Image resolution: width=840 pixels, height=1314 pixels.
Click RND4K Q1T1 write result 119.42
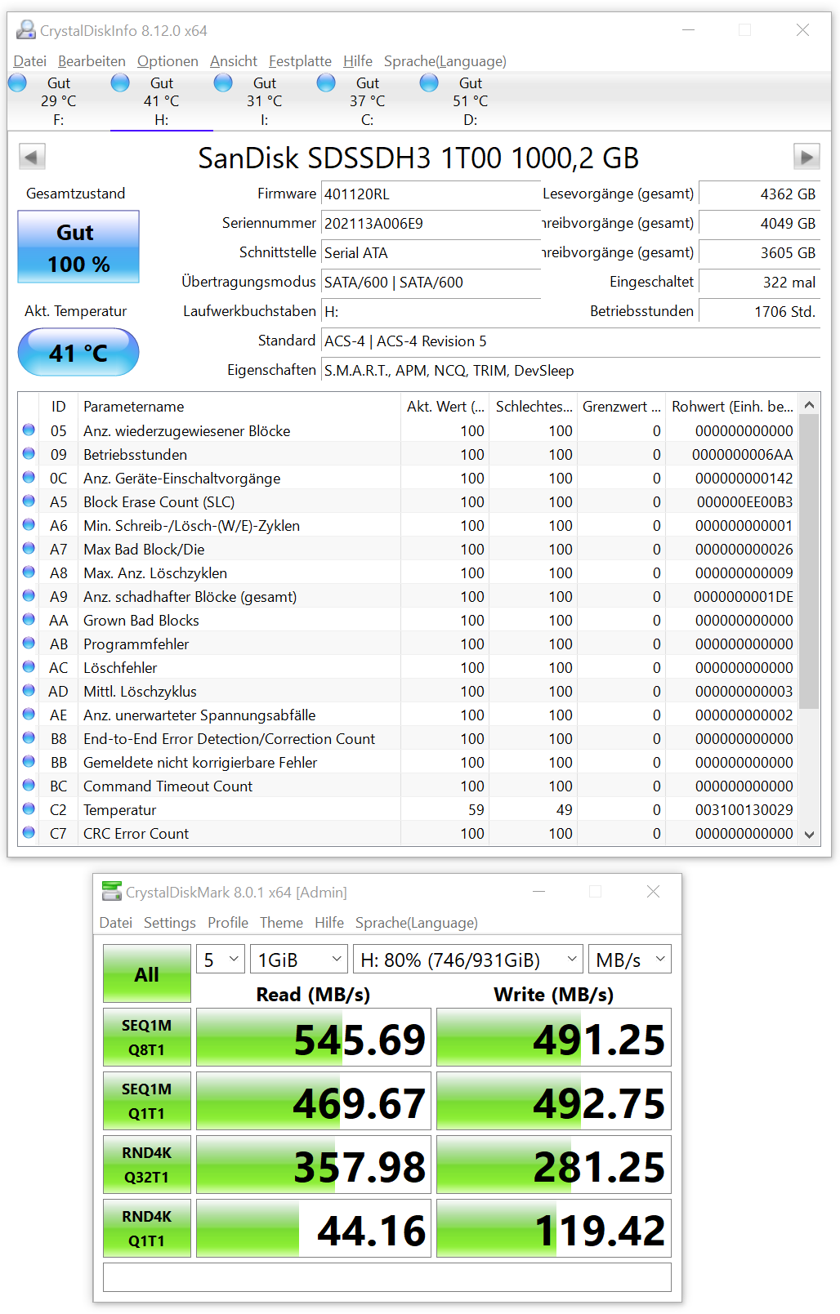pyautogui.click(x=554, y=1228)
